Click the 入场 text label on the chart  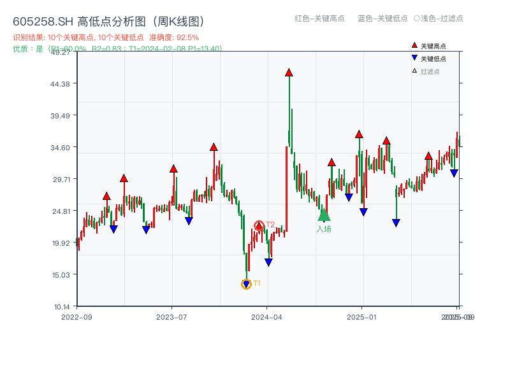(324, 228)
